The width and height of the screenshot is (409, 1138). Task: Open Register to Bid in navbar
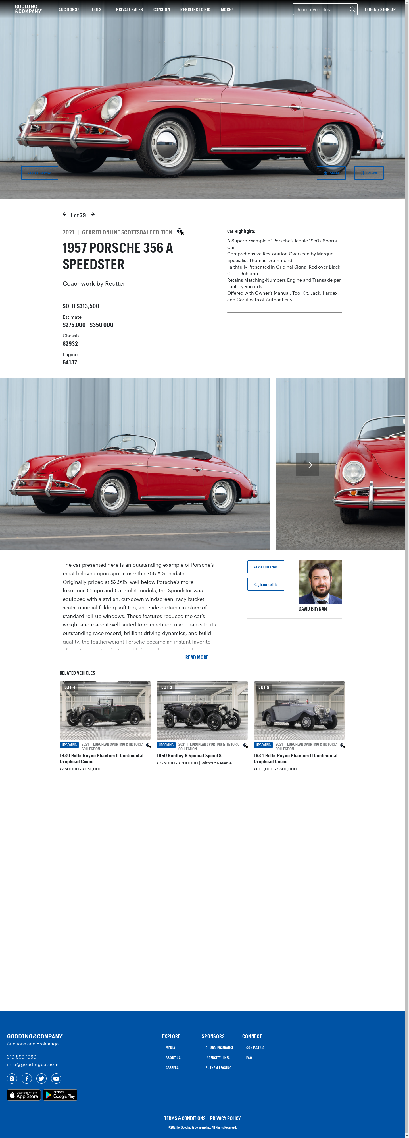[x=195, y=9]
